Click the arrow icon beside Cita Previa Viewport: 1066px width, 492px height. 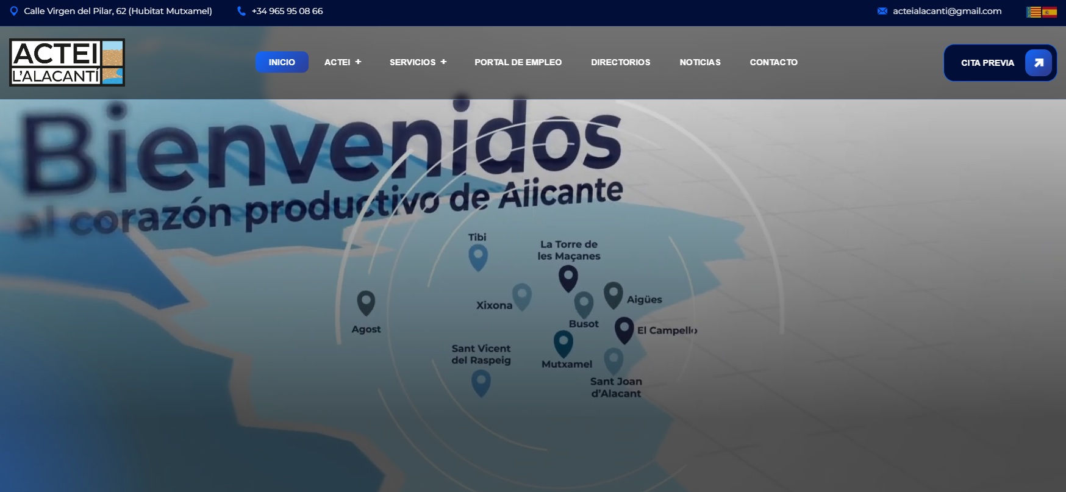tap(1039, 63)
